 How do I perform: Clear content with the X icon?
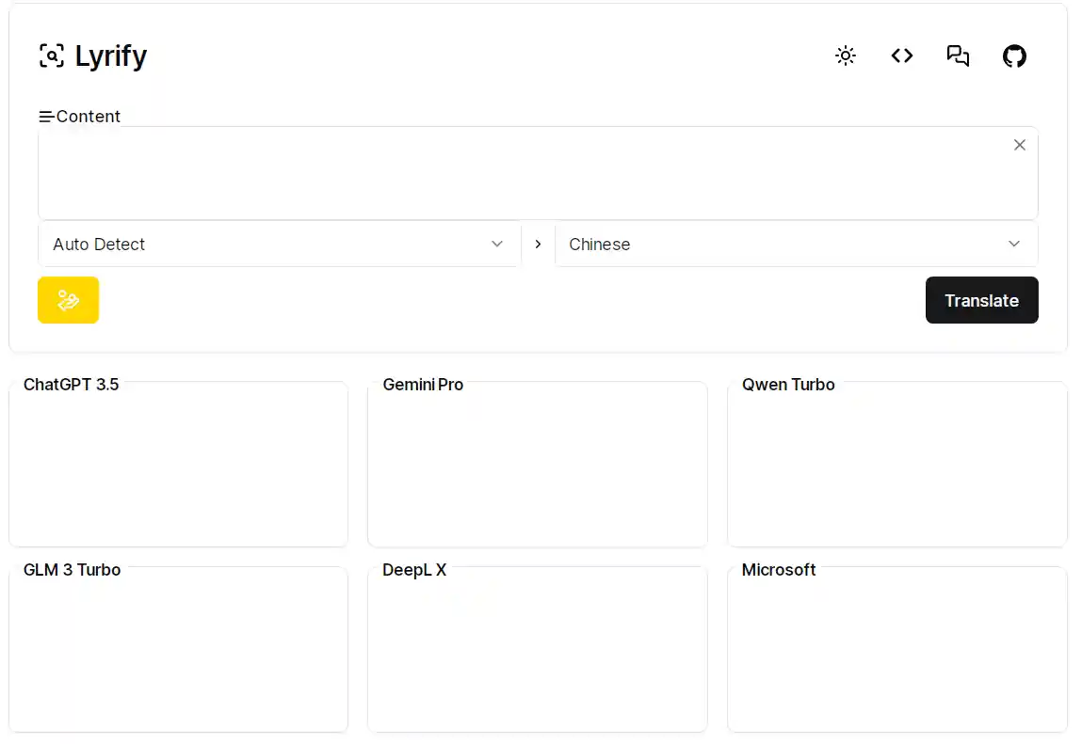pyautogui.click(x=1019, y=145)
